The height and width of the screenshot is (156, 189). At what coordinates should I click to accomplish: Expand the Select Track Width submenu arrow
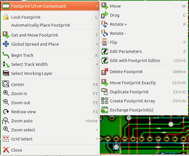(97, 64)
